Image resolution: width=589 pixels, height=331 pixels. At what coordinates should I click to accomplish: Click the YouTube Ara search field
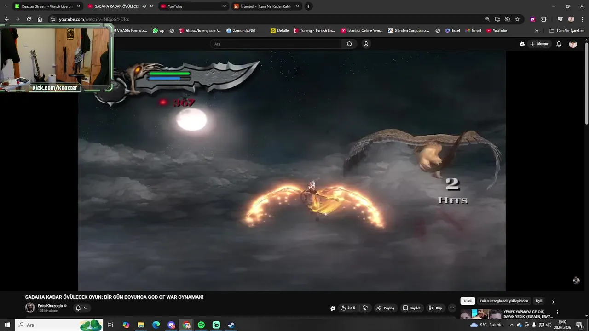(x=276, y=44)
